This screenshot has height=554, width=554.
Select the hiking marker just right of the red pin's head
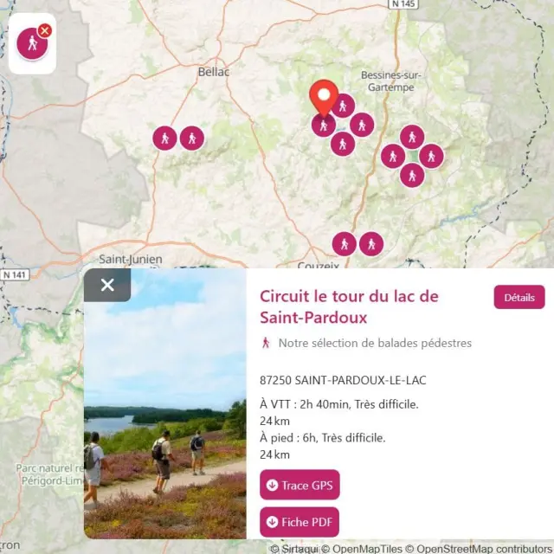coord(344,106)
